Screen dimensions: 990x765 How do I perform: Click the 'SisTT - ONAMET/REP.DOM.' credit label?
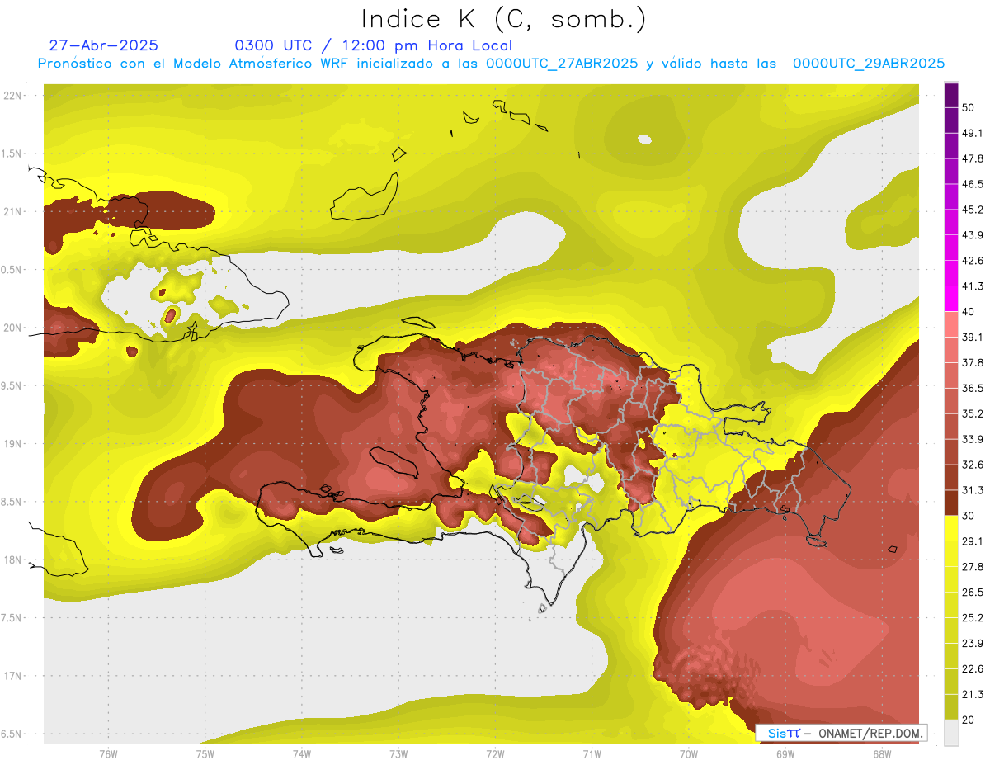click(x=841, y=733)
